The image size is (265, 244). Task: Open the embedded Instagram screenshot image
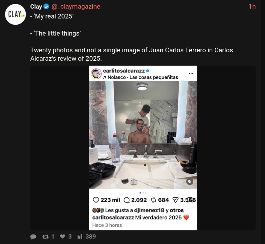click(x=143, y=148)
